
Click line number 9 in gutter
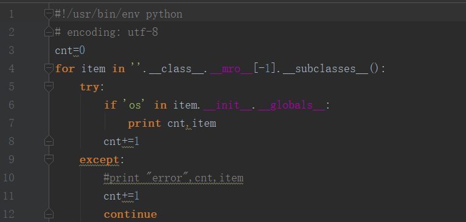tap(12, 160)
